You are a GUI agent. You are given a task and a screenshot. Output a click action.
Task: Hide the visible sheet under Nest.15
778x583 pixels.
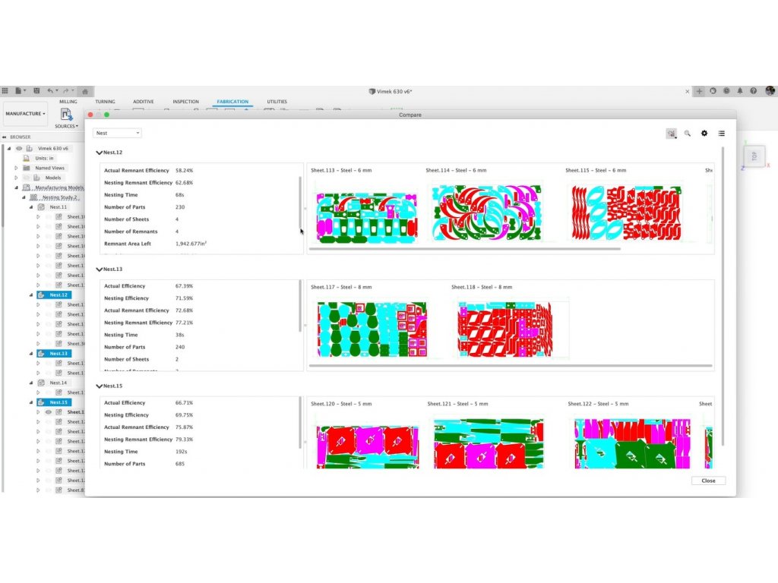(x=48, y=412)
